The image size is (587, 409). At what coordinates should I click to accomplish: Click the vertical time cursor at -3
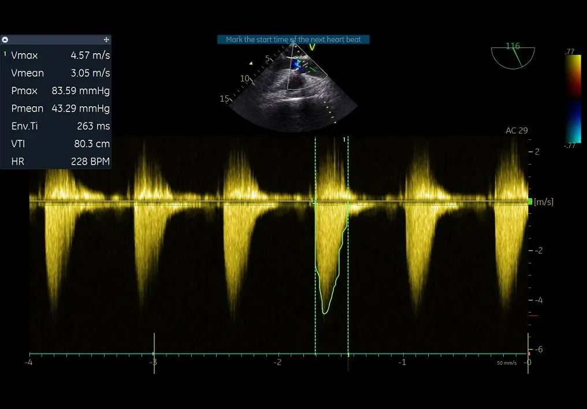coord(154,352)
